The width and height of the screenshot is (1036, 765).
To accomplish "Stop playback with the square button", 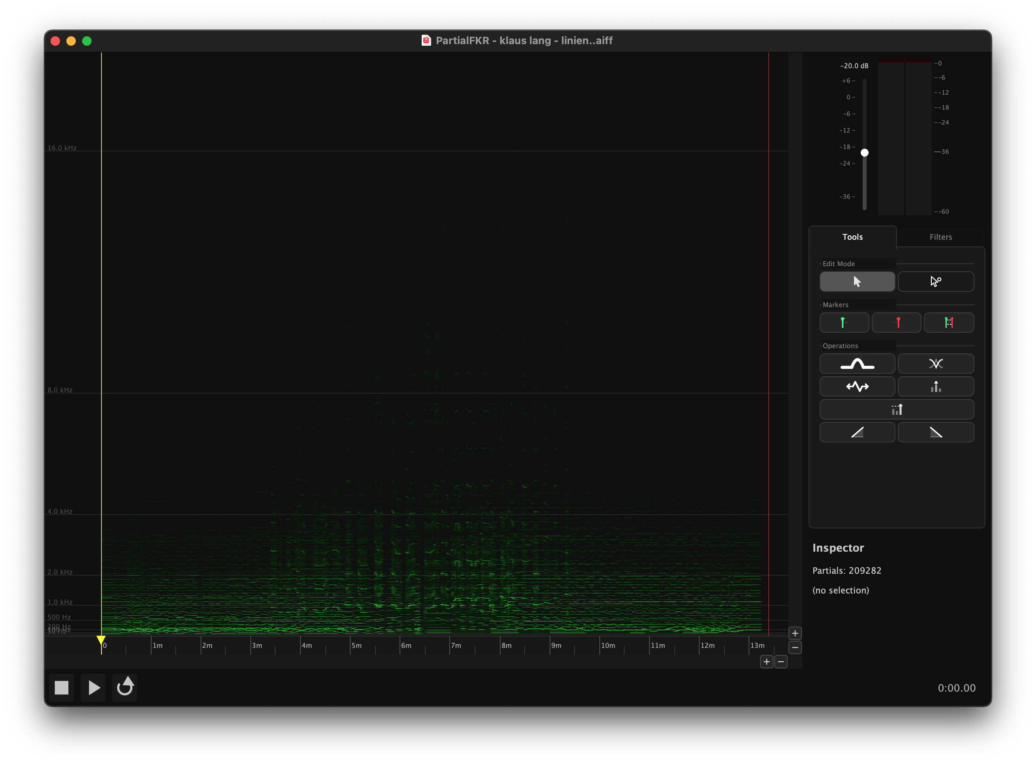I will tap(62, 688).
